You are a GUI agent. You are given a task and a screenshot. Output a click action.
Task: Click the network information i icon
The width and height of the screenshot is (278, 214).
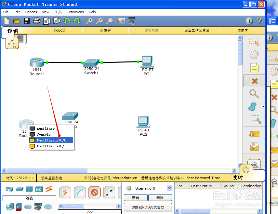coord(249,21)
